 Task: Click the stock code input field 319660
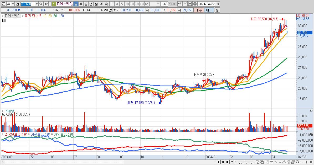pyautogui.click(x=28, y=4)
